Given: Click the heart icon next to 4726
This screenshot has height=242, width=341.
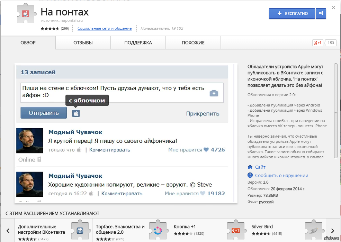Looking at the screenshot, I should pyautogui.click(x=206, y=150).
